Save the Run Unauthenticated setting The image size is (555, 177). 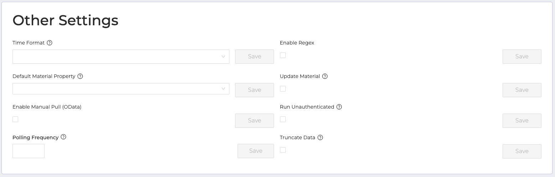pyautogui.click(x=522, y=121)
